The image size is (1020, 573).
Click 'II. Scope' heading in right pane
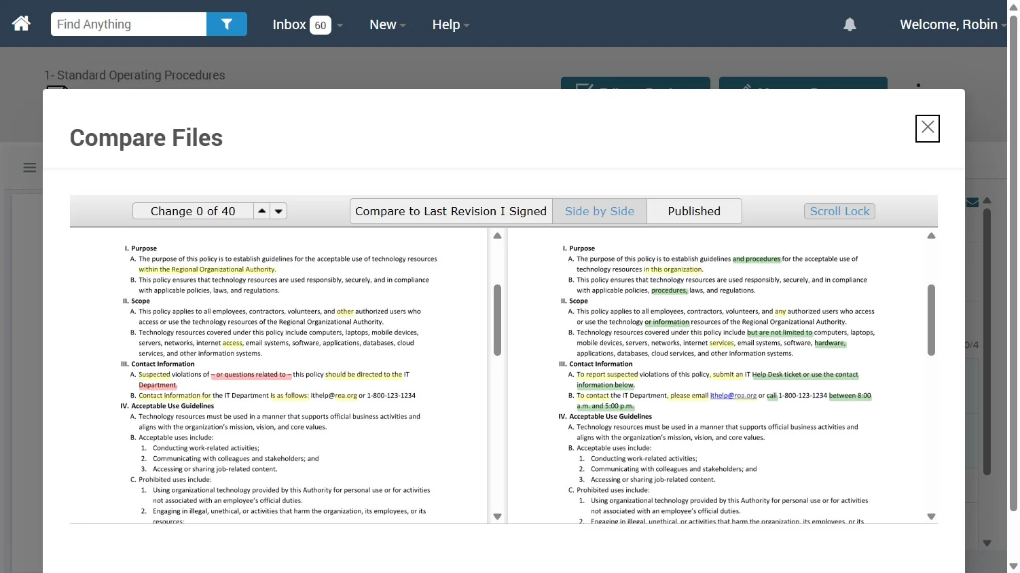click(575, 301)
